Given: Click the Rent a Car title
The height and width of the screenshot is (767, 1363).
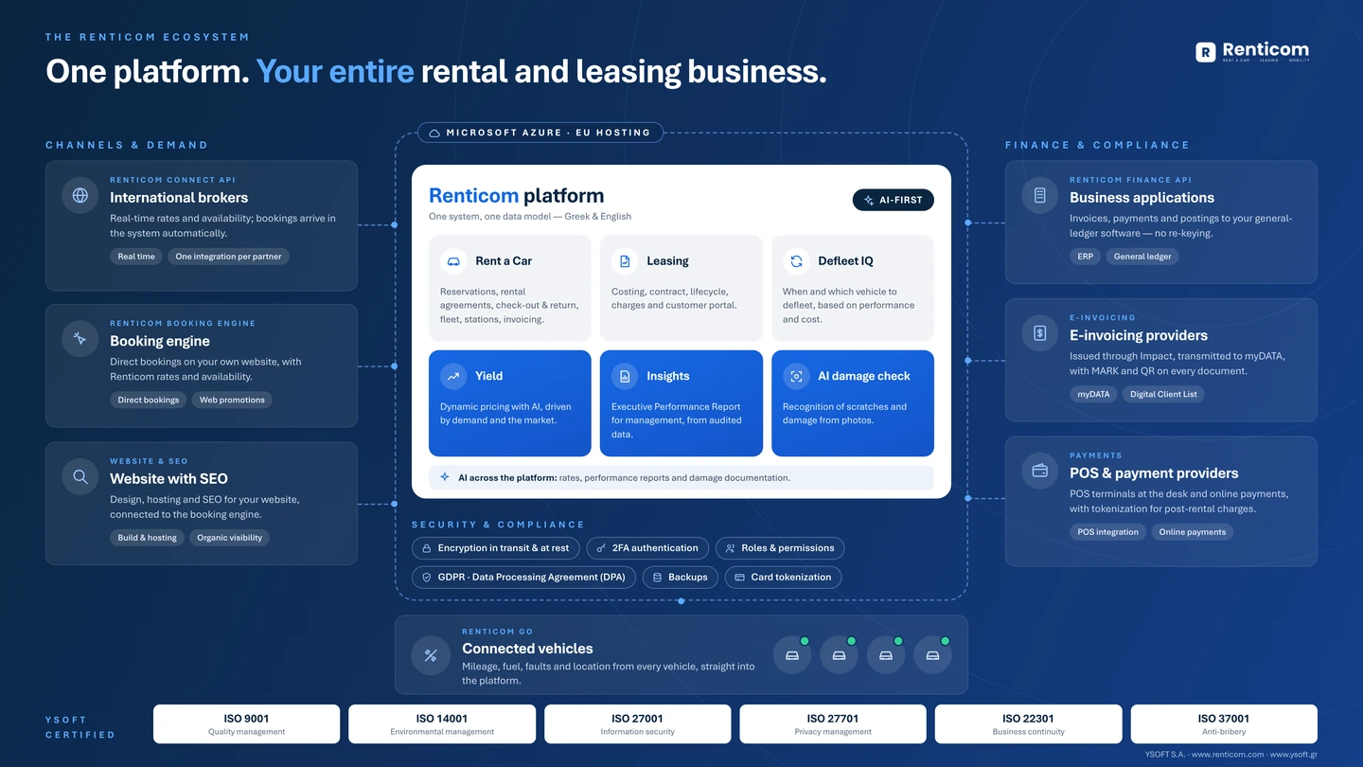Looking at the screenshot, I should [x=504, y=260].
